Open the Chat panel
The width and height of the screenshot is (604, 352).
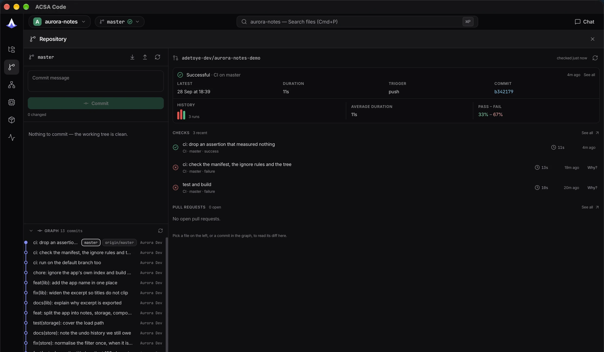584,22
